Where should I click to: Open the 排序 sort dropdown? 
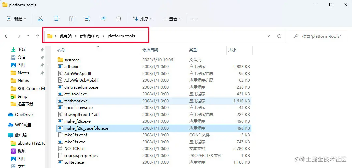[x=142, y=19]
